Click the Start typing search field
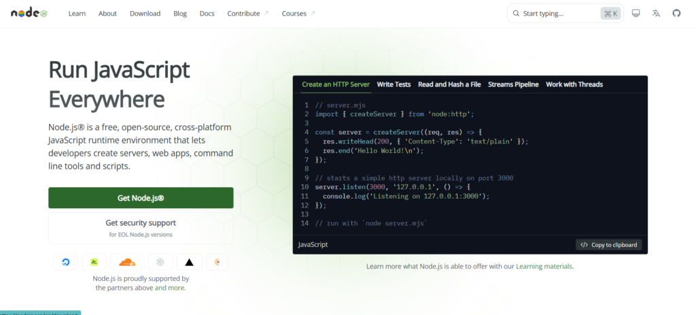Viewport: 696px width, 315px height. pos(565,14)
